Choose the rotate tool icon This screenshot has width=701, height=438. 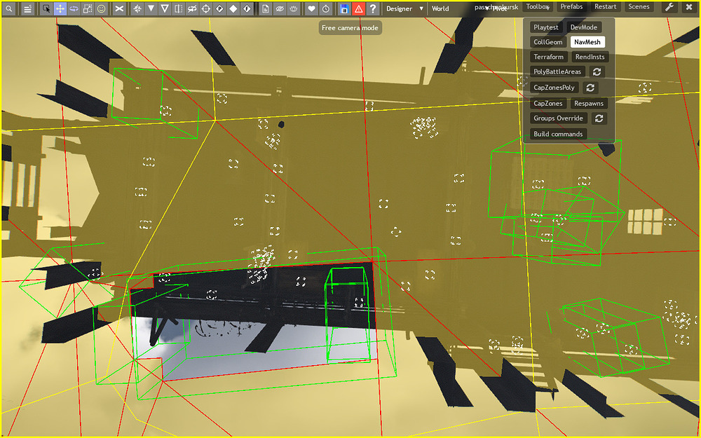(74, 8)
